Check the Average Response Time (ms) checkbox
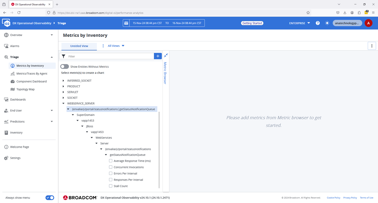 111,161
